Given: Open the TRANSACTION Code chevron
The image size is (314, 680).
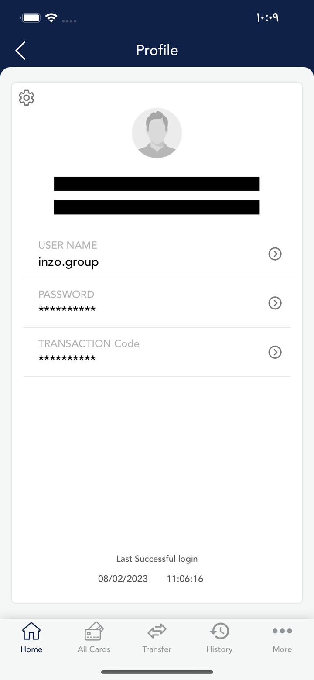Looking at the screenshot, I should point(275,352).
